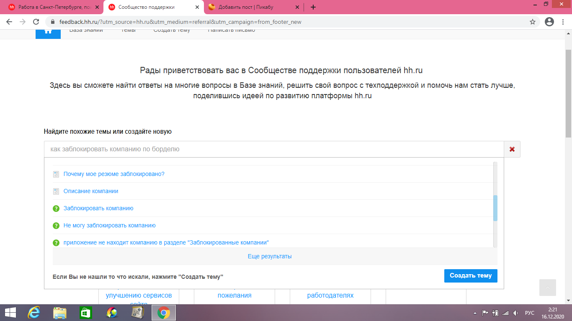The image size is (572, 321).
Task: Close the 'Работа в Санкт-Петербурге' tab
Action: point(97,7)
